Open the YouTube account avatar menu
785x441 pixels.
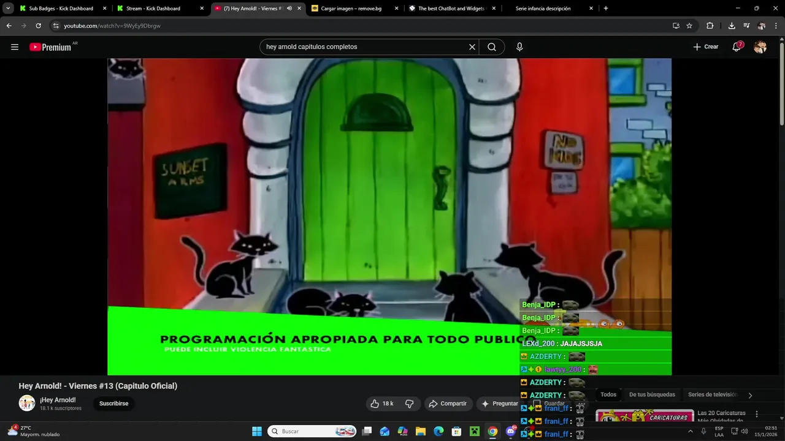760,47
